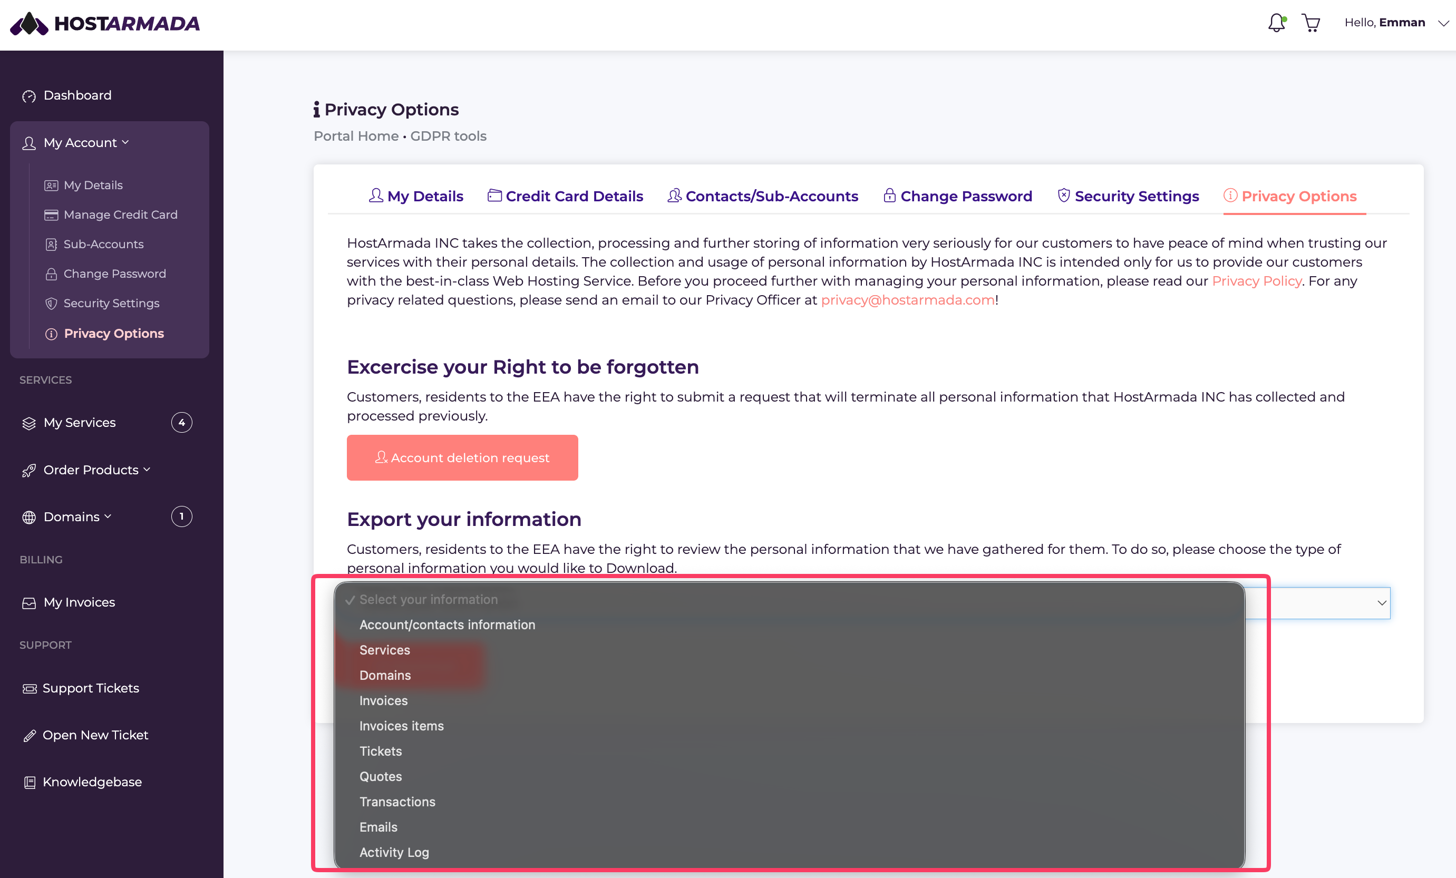1456x878 pixels.
Task: Click the sidebar Change Password lock icon
Action: point(52,274)
